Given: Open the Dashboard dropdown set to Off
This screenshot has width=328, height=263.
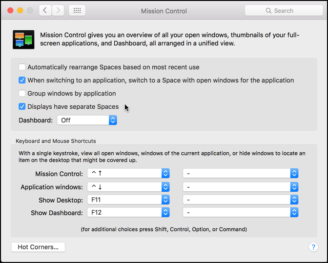Looking at the screenshot, I should click(x=87, y=120).
